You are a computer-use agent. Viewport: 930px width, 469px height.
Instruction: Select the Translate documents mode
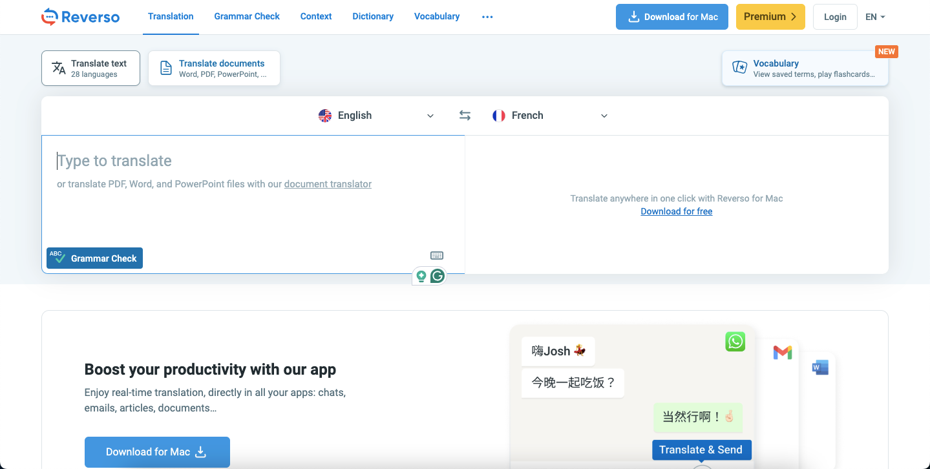click(214, 68)
